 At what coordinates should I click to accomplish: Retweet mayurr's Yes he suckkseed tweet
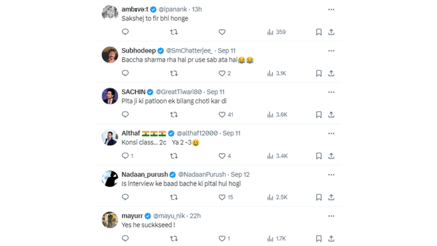(174, 238)
